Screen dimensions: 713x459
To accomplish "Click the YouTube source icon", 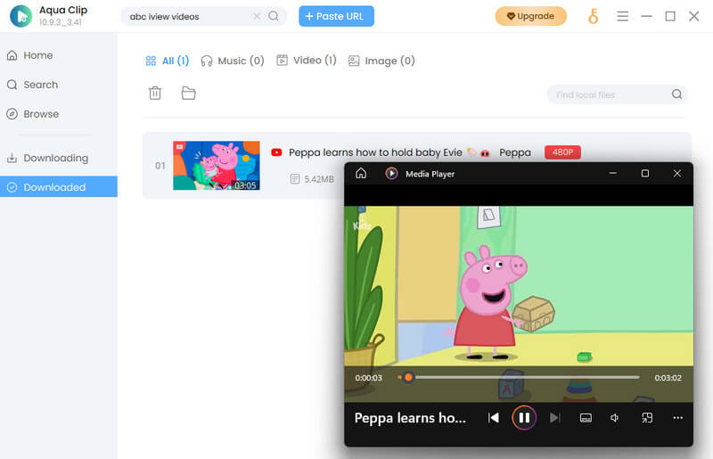I will point(276,152).
